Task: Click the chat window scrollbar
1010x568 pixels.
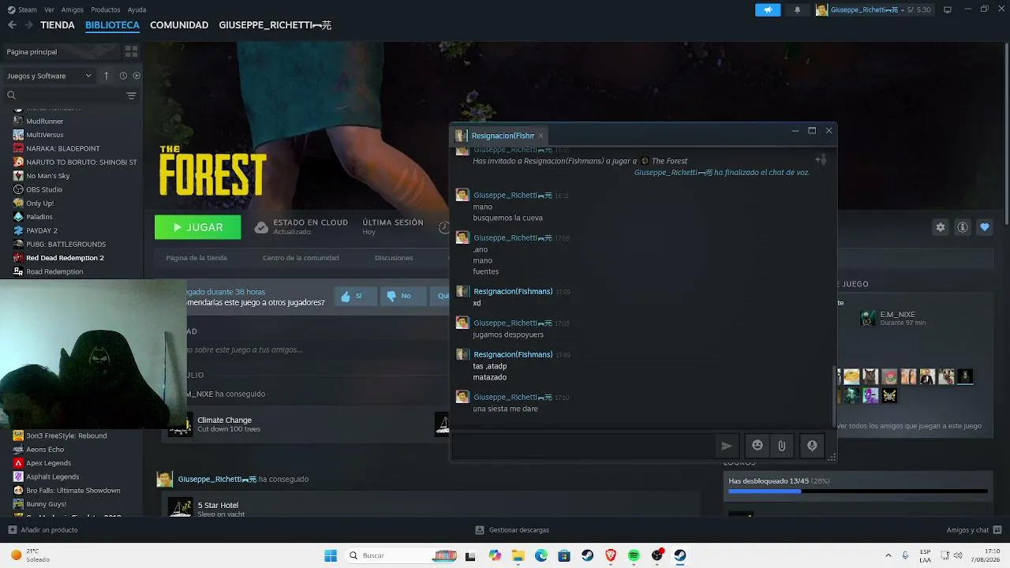Action: click(x=834, y=396)
